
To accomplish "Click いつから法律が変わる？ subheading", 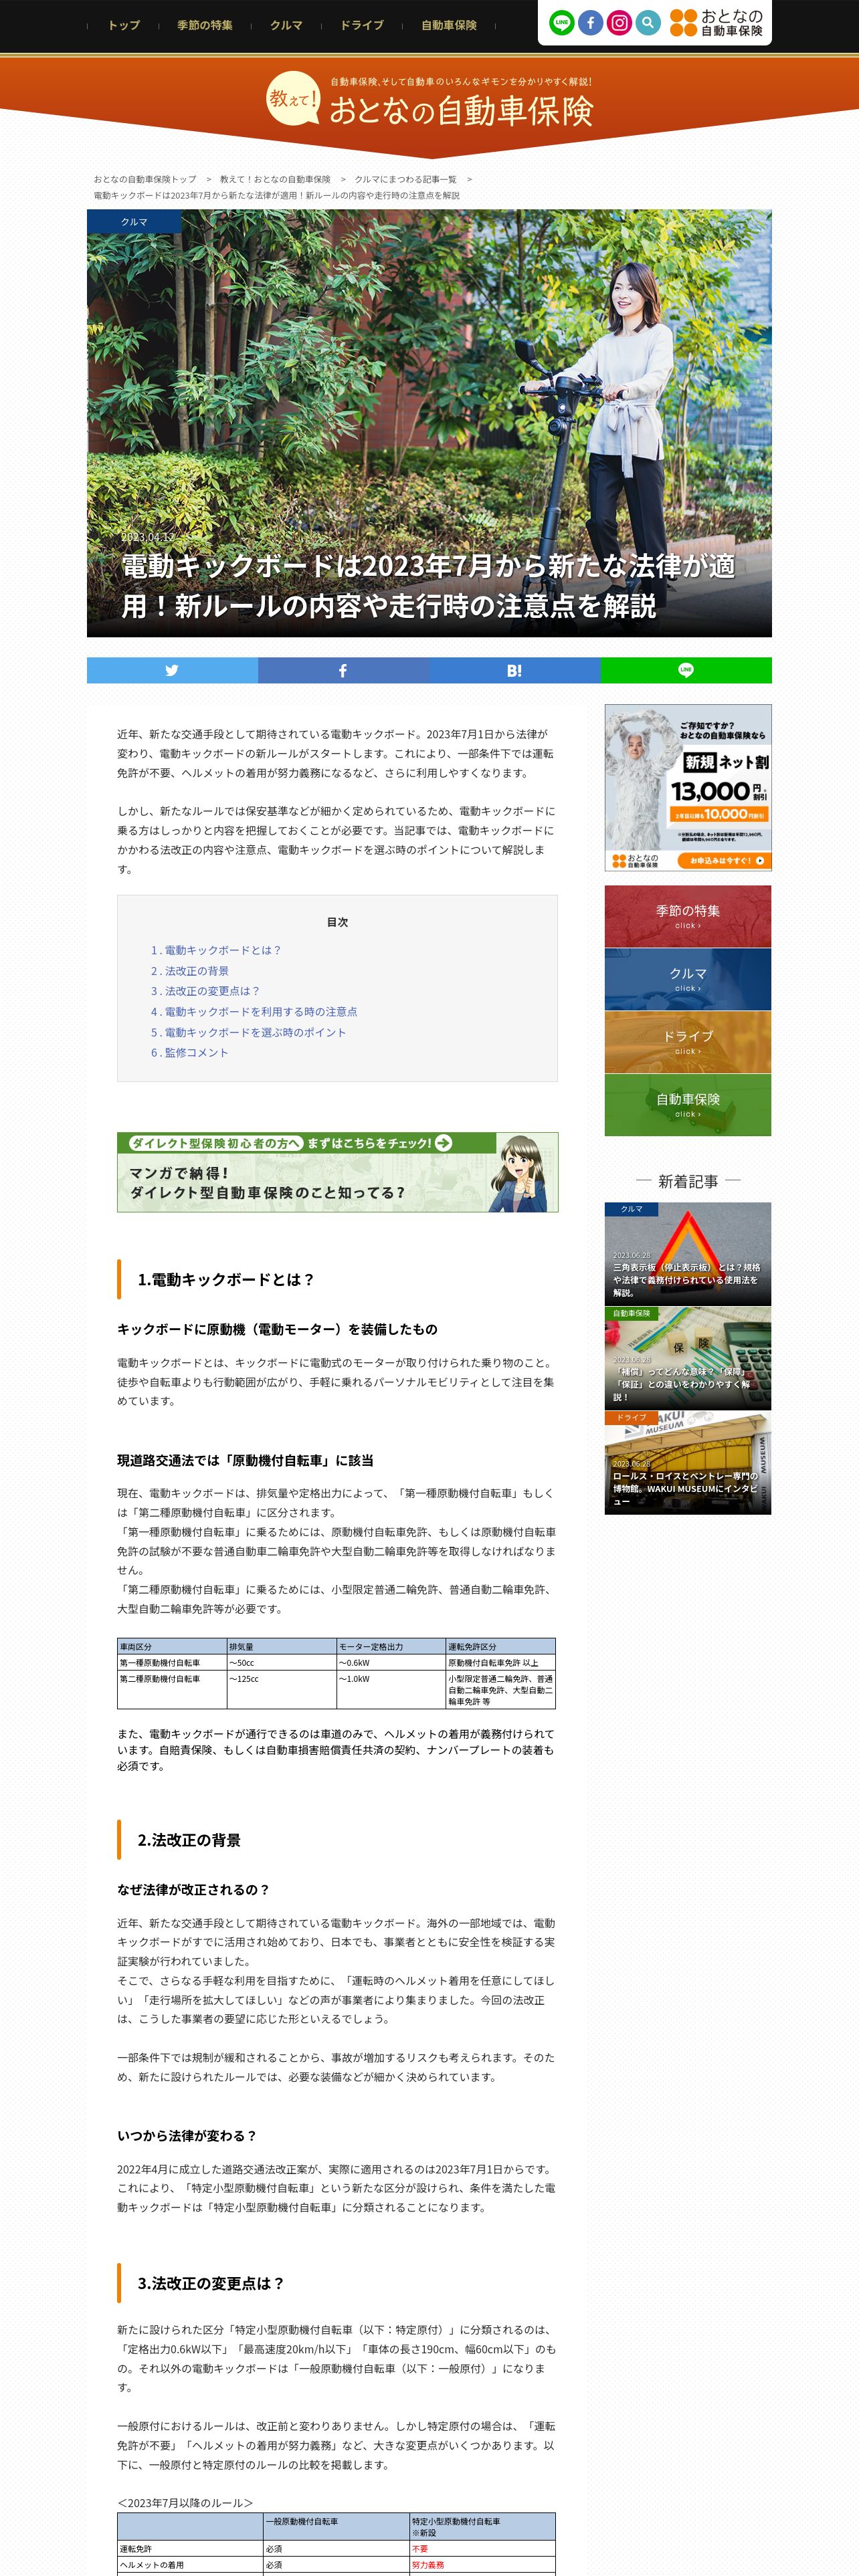I will click(187, 2136).
